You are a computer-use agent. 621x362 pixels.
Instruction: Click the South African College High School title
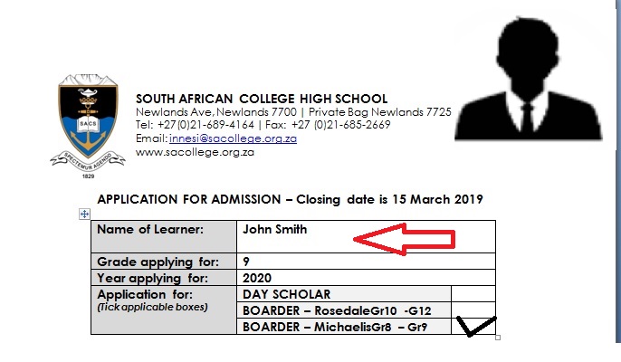click(x=262, y=98)
